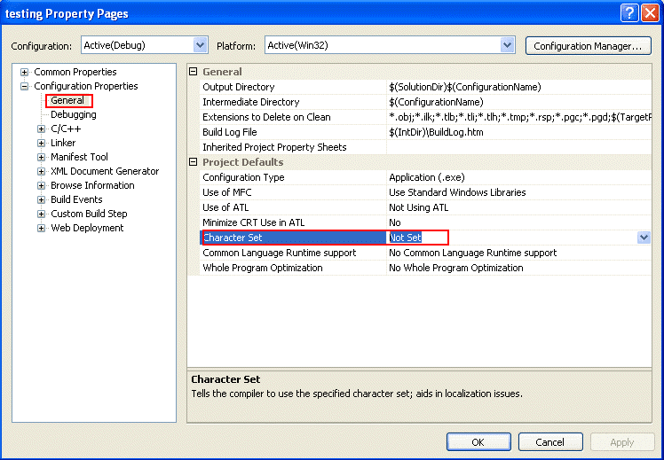Expand the Linker tree node
The height and width of the screenshot is (460, 664).
(41, 143)
